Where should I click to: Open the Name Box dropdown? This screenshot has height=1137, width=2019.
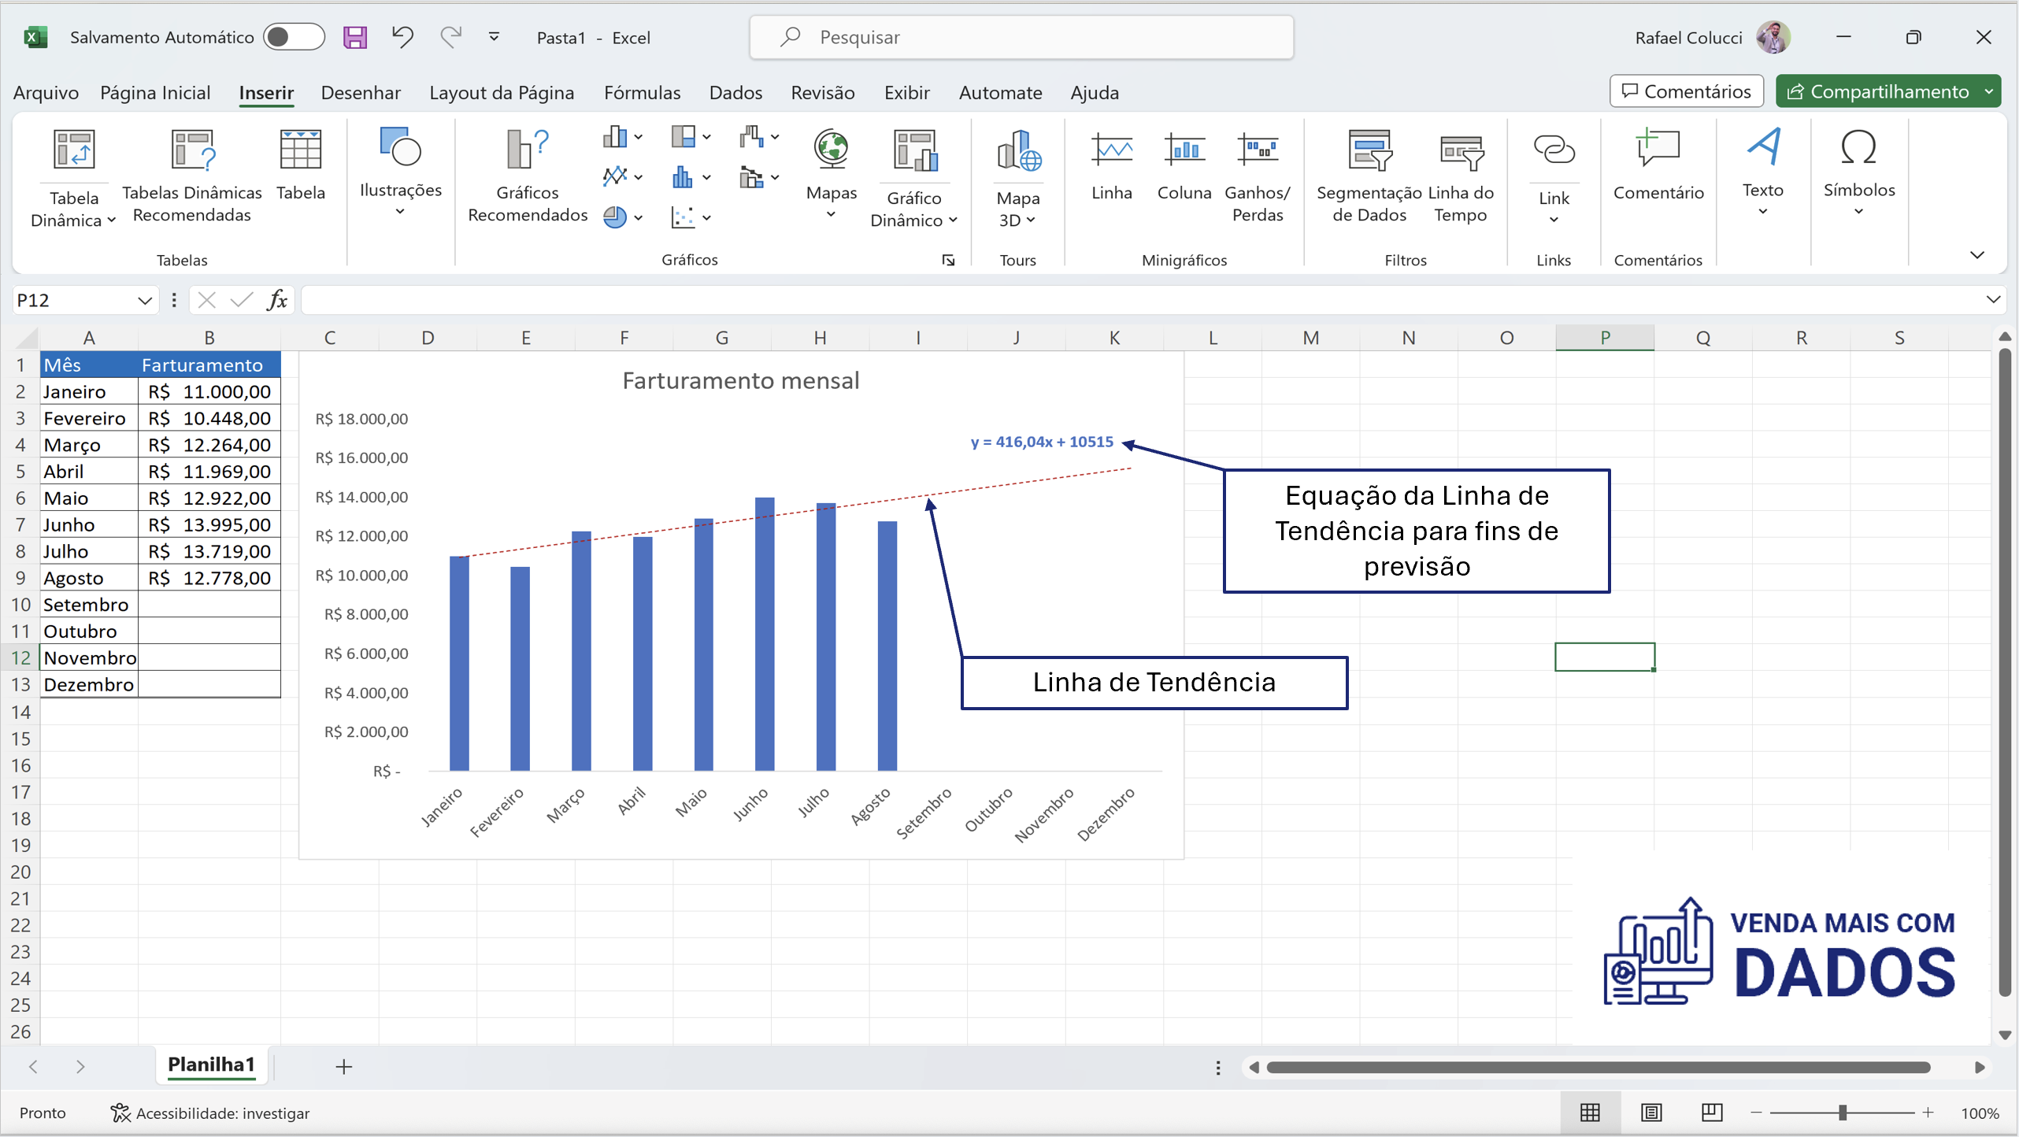(145, 300)
